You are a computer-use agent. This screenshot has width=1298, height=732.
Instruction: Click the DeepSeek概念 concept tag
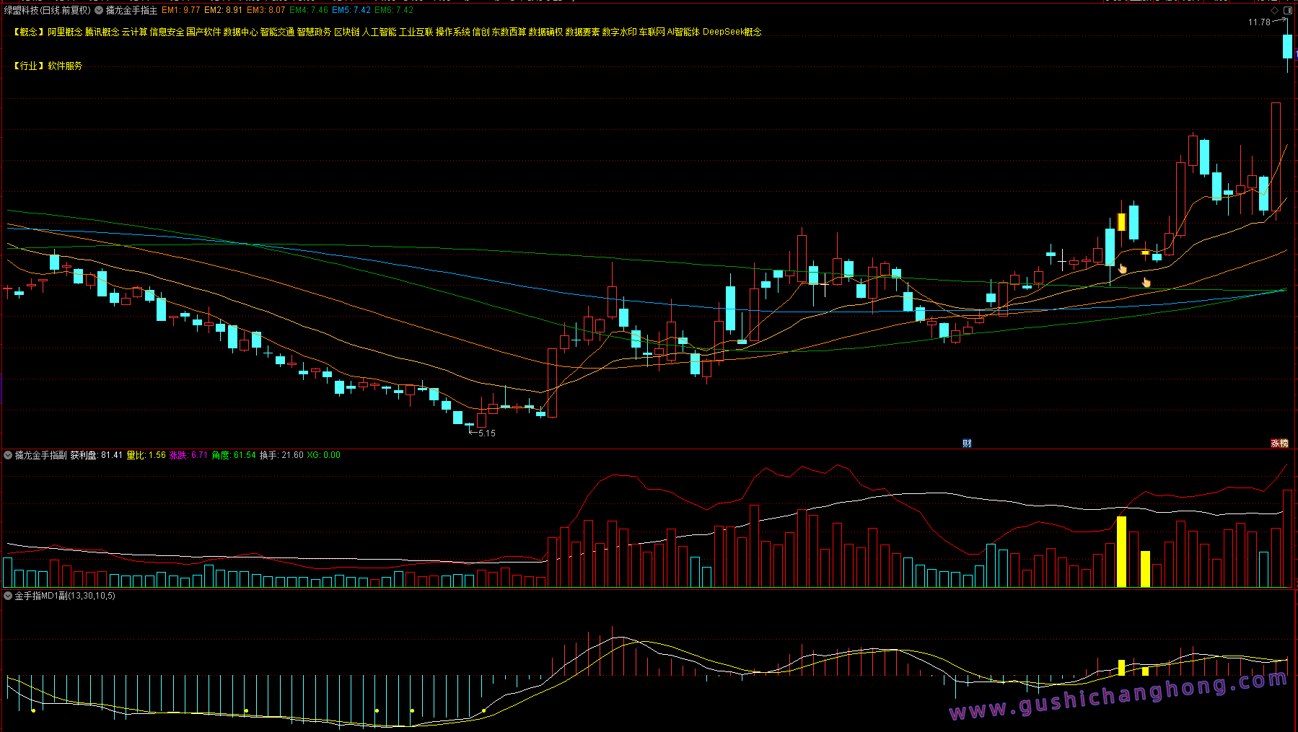tap(732, 32)
